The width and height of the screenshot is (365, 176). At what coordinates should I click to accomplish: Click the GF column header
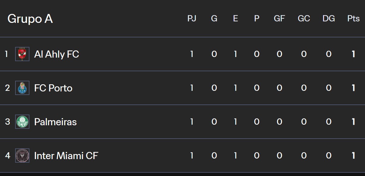pyautogui.click(x=279, y=18)
